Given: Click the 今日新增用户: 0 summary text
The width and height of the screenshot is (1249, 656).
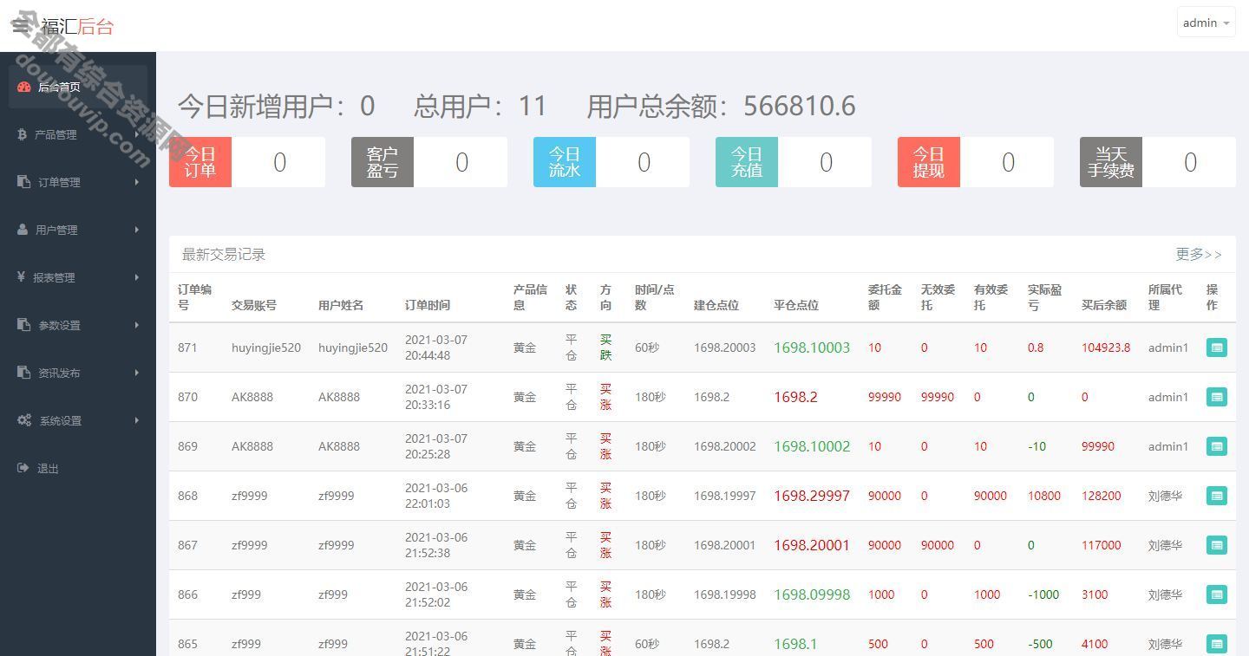Looking at the screenshot, I should point(277,106).
